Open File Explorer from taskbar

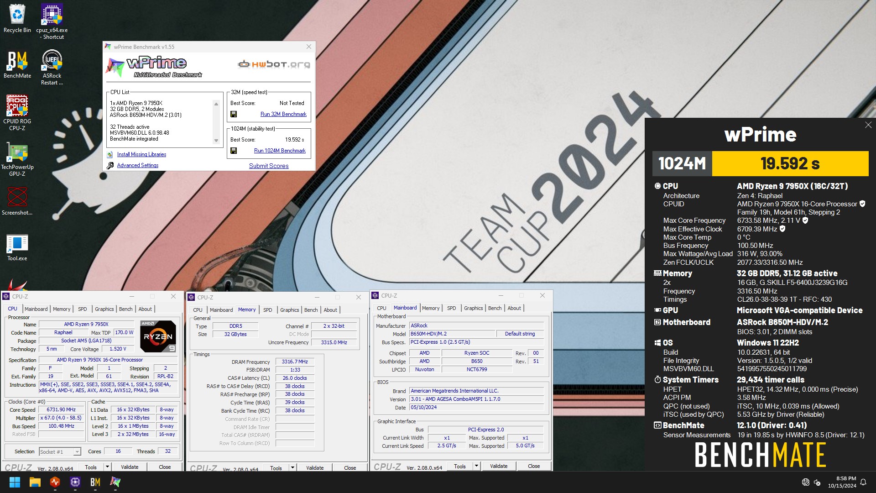pyautogui.click(x=35, y=482)
